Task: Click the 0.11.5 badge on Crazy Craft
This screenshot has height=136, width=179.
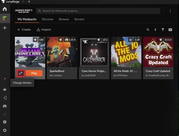Action: (x=168, y=40)
